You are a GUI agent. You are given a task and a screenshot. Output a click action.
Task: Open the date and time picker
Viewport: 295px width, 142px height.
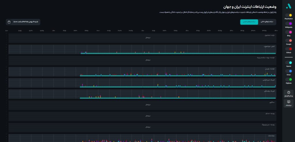point(23,22)
